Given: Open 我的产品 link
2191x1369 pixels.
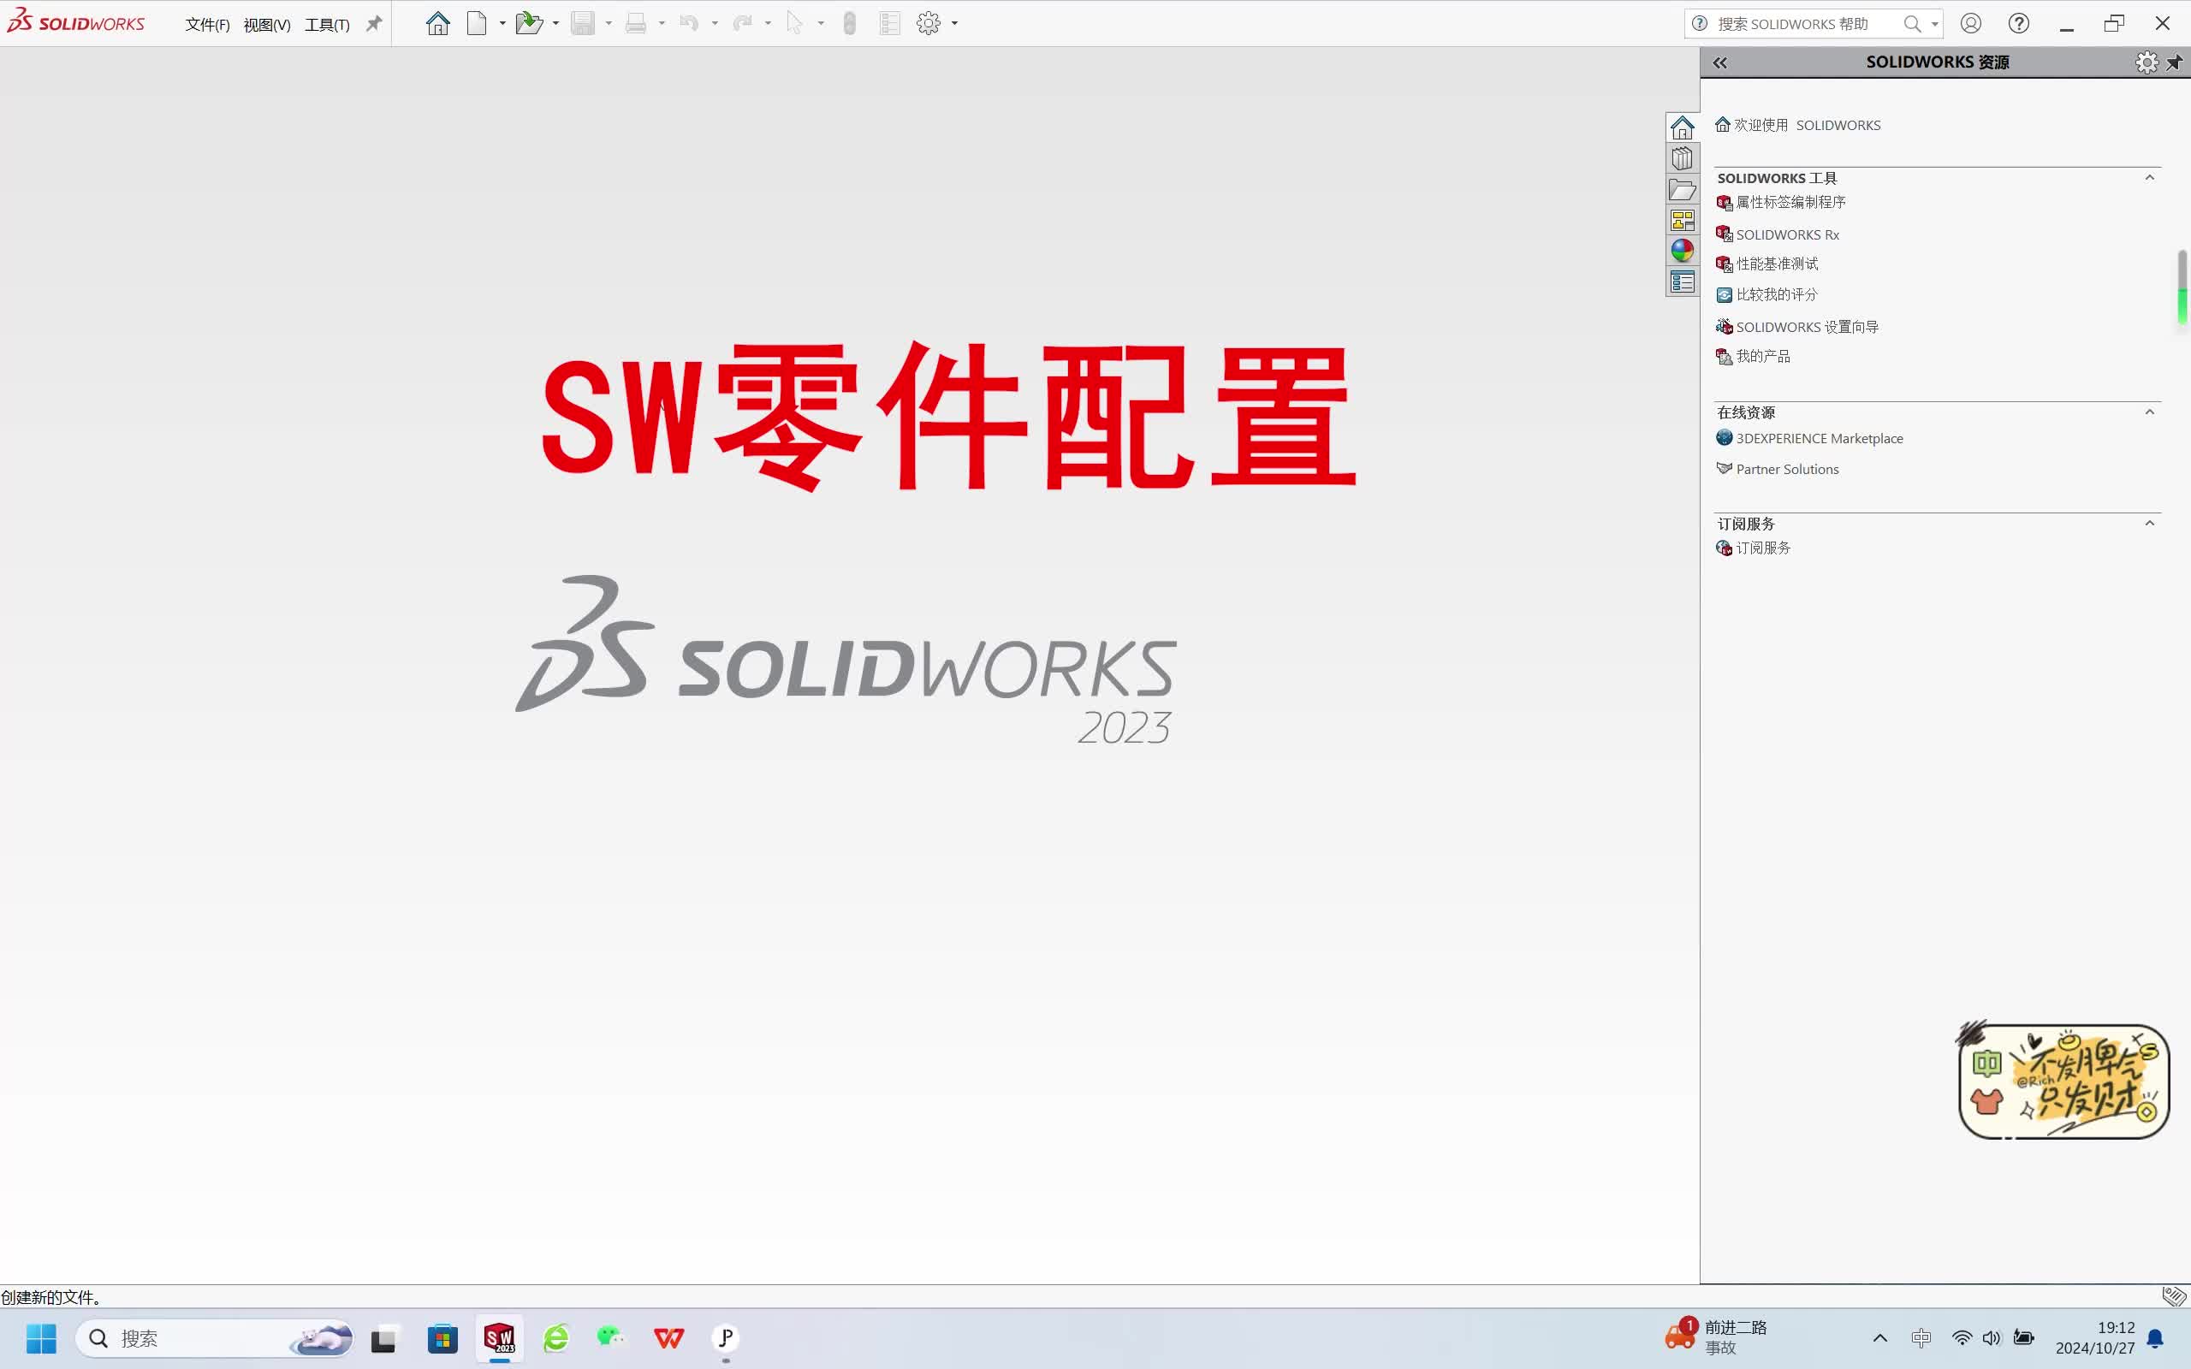Looking at the screenshot, I should (1754, 356).
